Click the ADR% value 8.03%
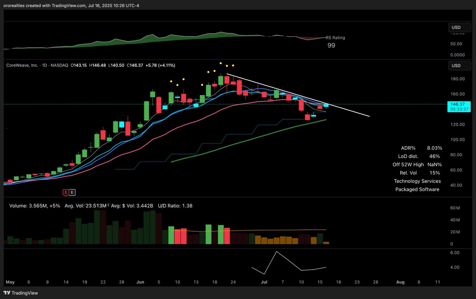This screenshot has height=299, width=476. coord(434,148)
